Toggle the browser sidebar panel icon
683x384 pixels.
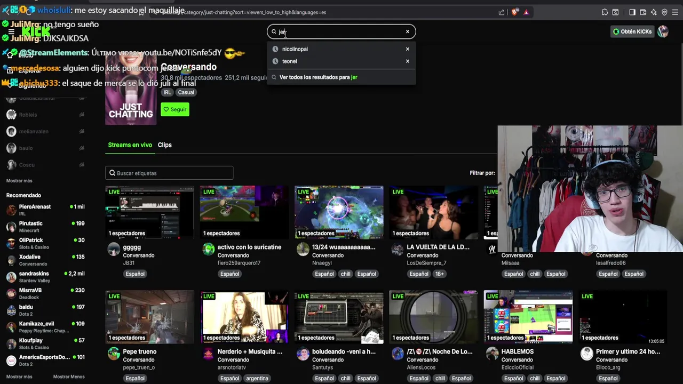click(632, 12)
